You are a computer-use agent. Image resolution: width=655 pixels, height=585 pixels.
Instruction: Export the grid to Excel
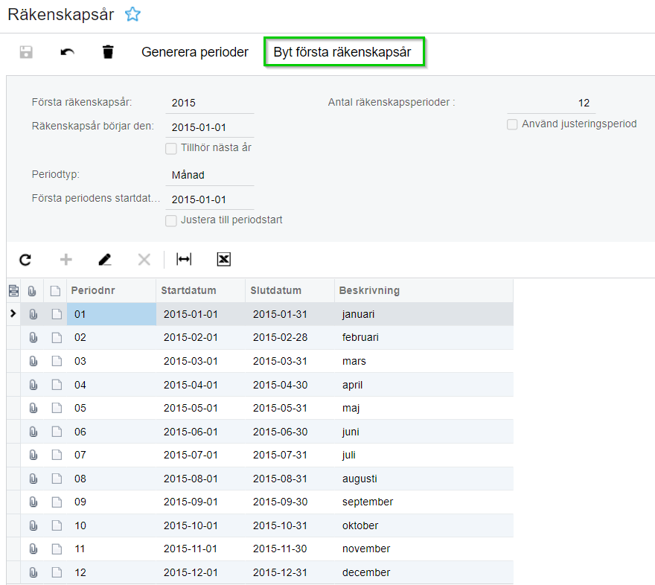point(224,259)
